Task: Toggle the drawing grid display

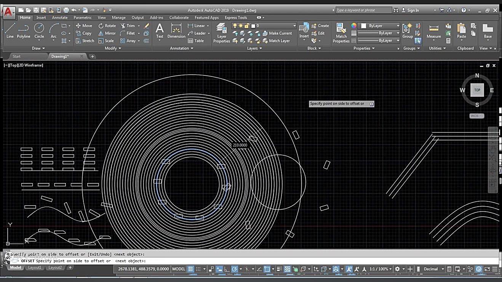Action: (191, 269)
